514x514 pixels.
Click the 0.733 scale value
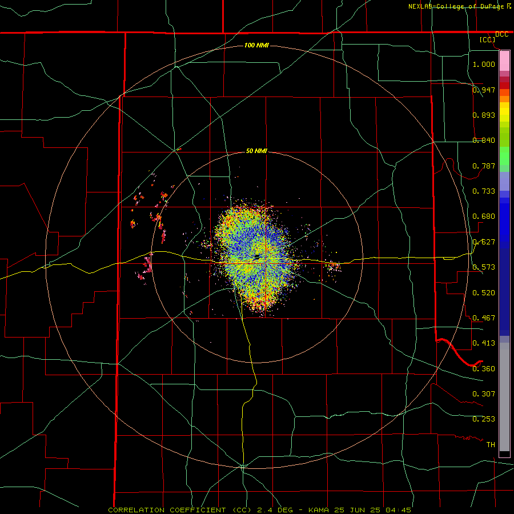tap(484, 191)
